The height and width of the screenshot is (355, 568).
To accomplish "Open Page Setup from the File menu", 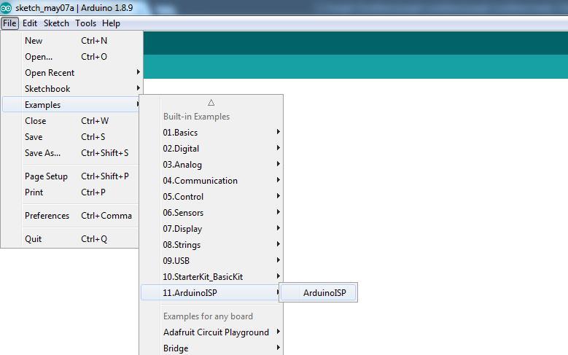I will coord(71,176).
